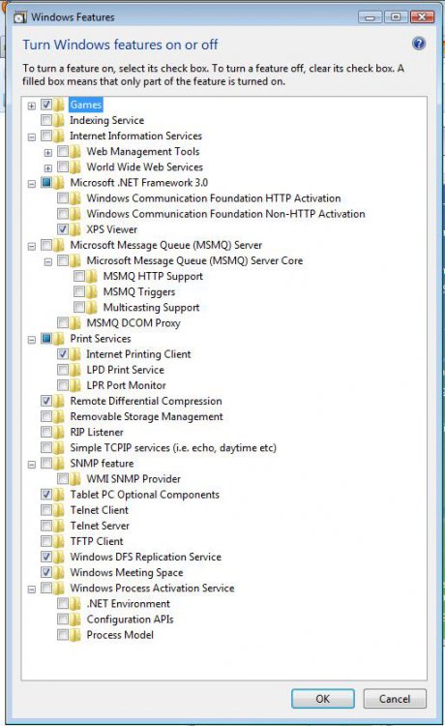Uncheck the XPS Viewer checkbox

63,229
